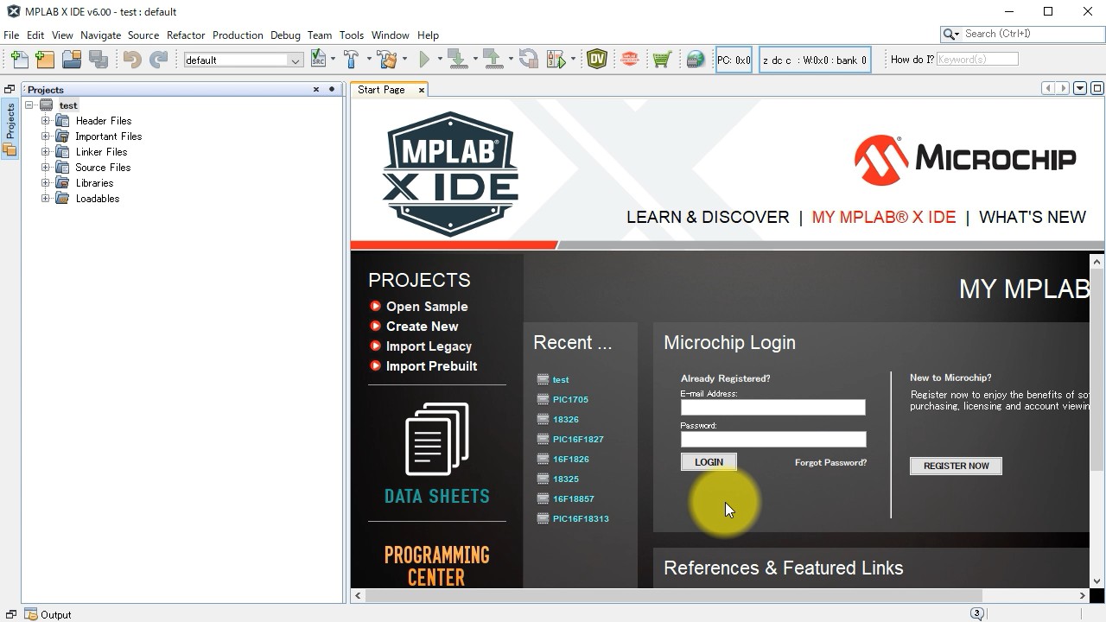Click the Password field

click(772, 439)
